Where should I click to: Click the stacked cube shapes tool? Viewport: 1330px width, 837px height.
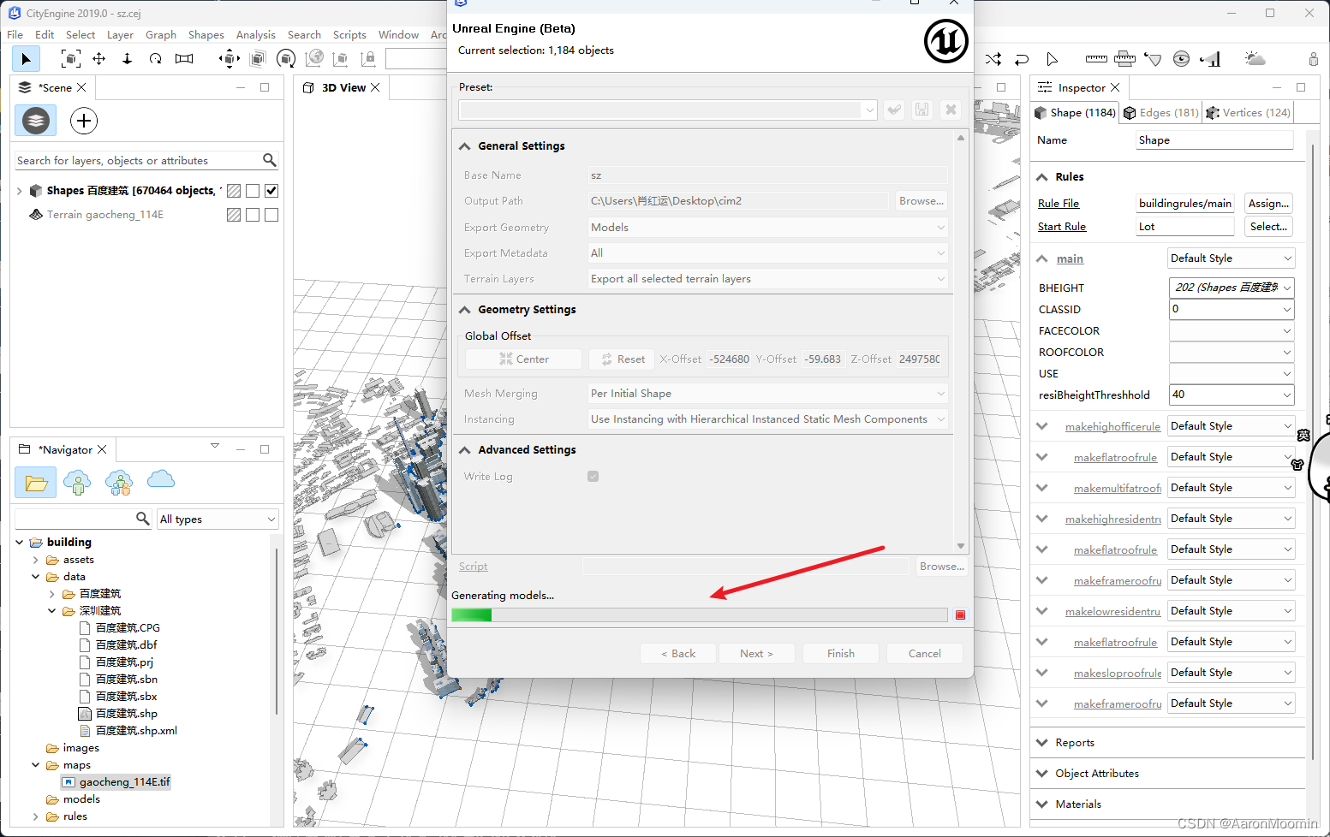[x=258, y=58]
